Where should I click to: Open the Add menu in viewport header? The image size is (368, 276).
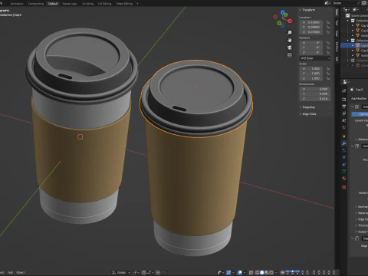click(x=10, y=272)
